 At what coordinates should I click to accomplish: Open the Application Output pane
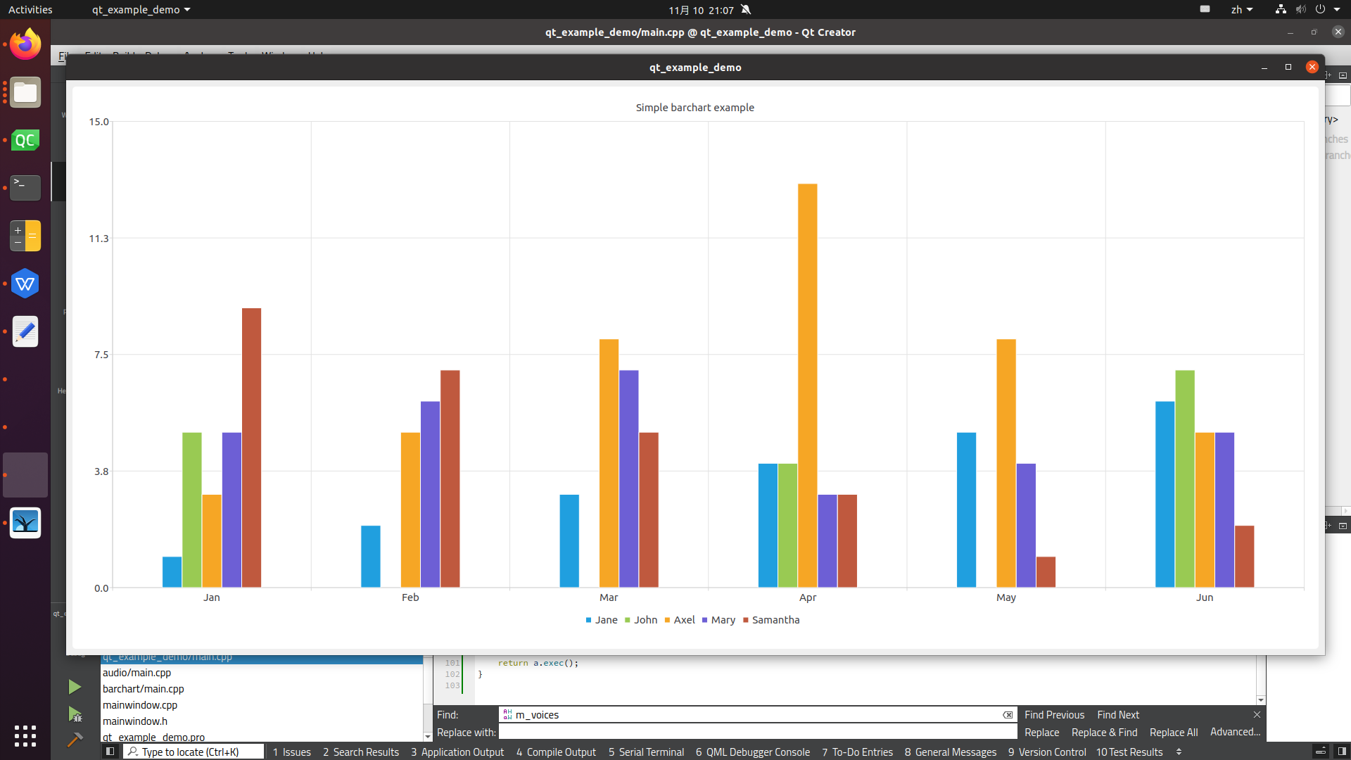(457, 752)
